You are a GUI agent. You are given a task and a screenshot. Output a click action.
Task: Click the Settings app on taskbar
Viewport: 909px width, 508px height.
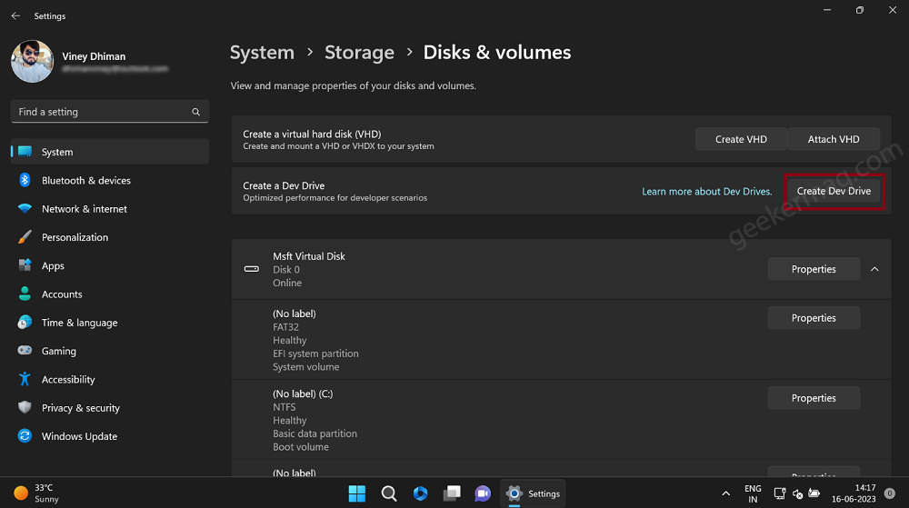[x=533, y=493]
